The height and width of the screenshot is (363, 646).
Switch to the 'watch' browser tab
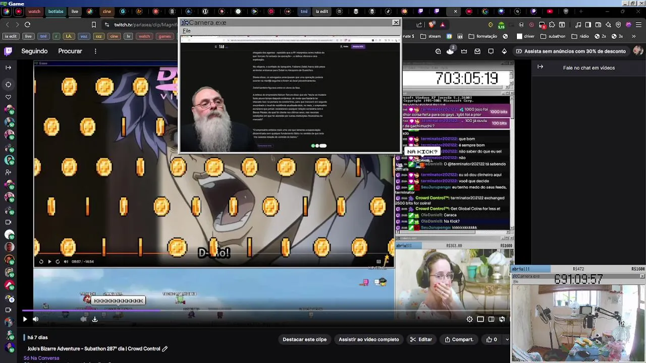[x=34, y=11]
